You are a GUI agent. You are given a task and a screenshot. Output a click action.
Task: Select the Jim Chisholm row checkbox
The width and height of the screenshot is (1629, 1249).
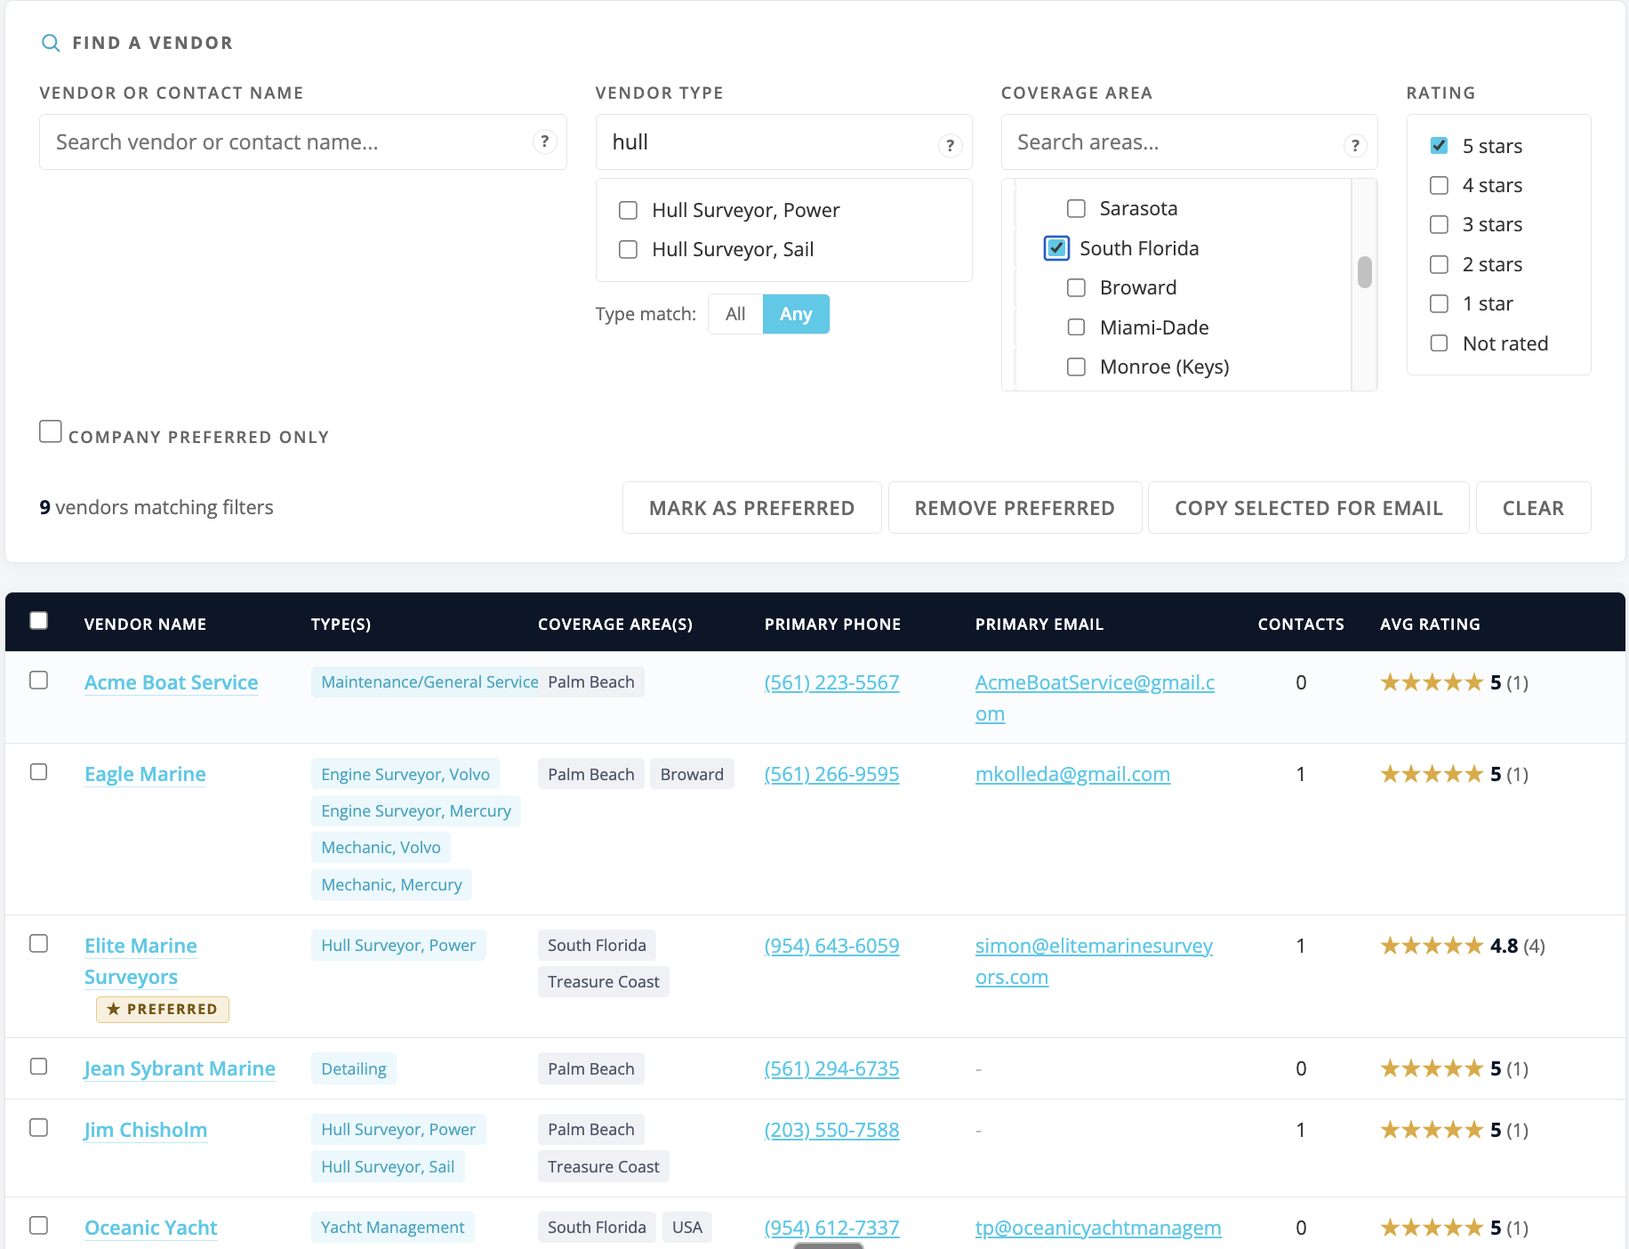[x=38, y=1128]
